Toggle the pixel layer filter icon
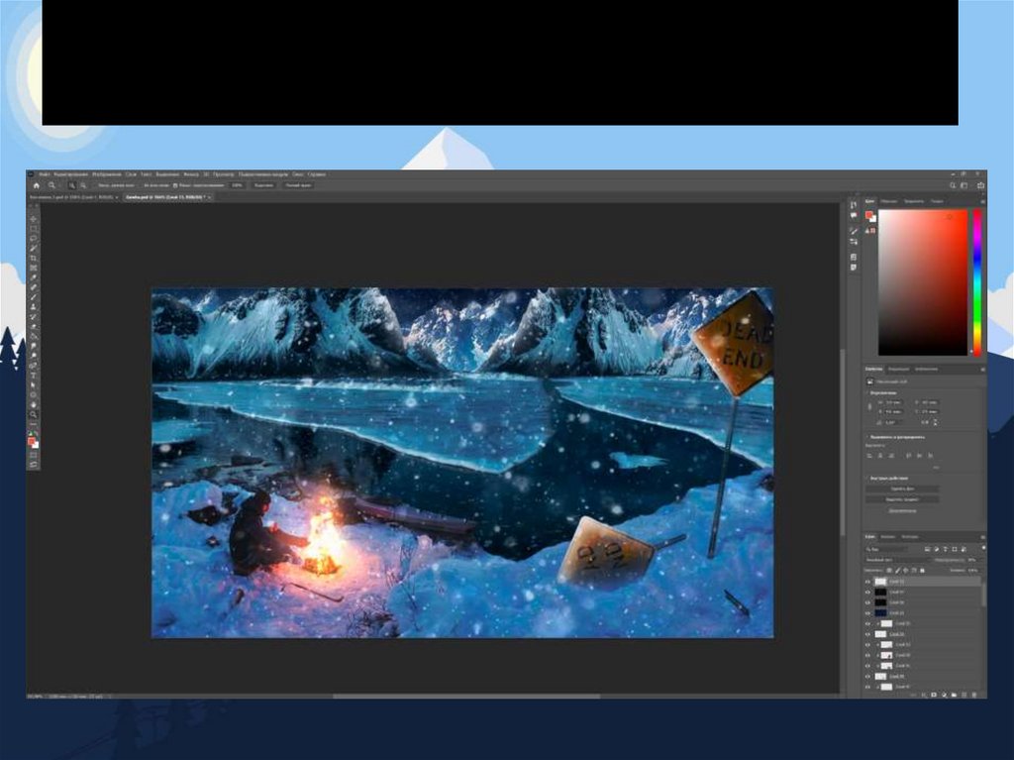The image size is (1014, 760). click(x=927, y=550)
